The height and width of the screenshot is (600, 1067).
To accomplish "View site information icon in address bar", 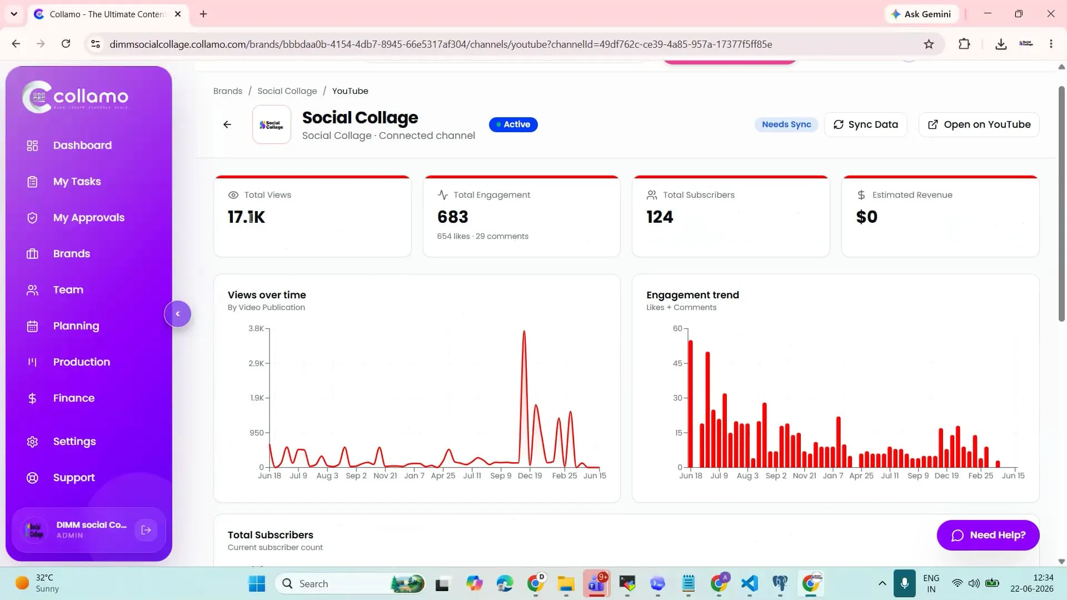I will click(x=96, y=44).
